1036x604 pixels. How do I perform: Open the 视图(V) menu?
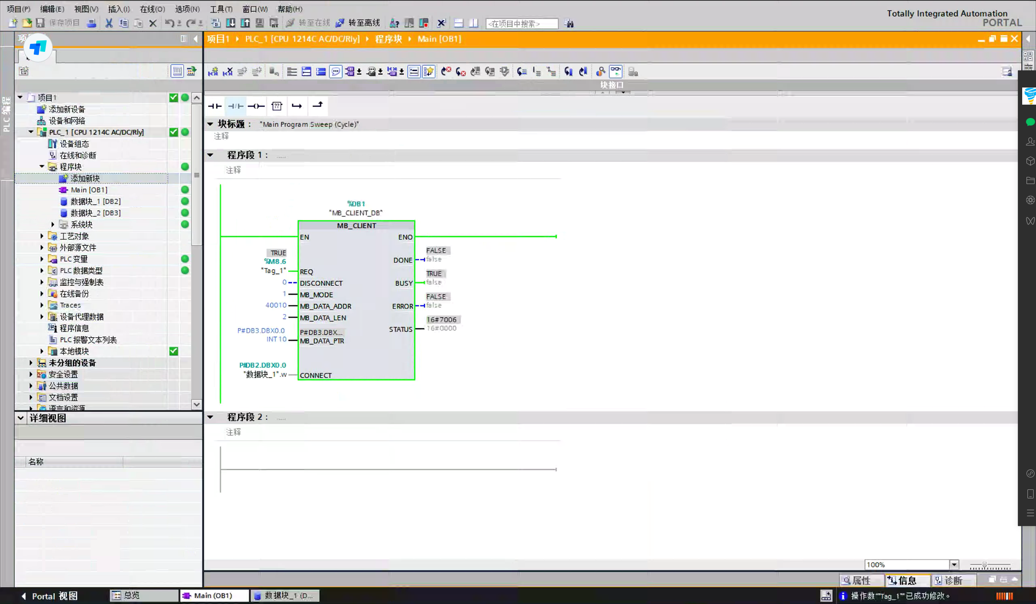tap(86, 9)
